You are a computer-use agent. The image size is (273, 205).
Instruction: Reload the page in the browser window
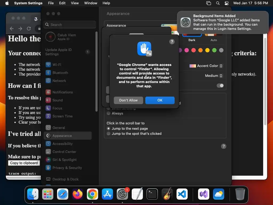click(29, 28)
